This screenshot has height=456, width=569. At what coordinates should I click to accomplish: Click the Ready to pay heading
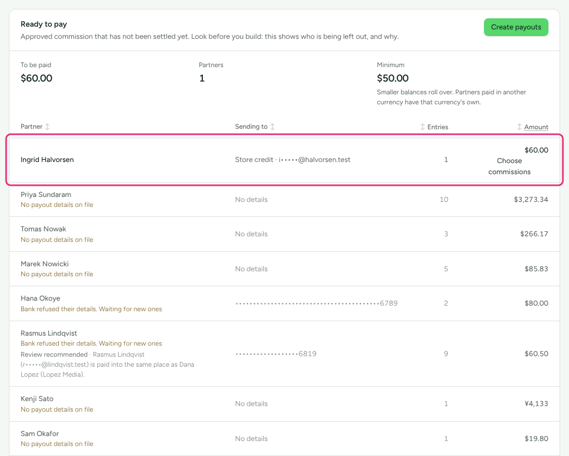coord(43,24)
